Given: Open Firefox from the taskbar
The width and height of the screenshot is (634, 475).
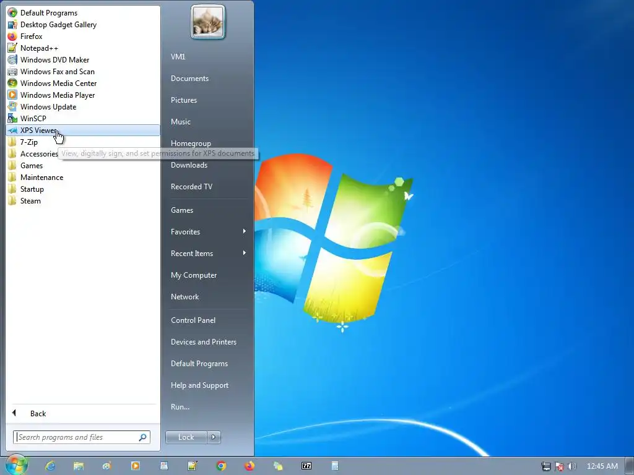Looking at the screenshot, I should click(x=250, y=466).
